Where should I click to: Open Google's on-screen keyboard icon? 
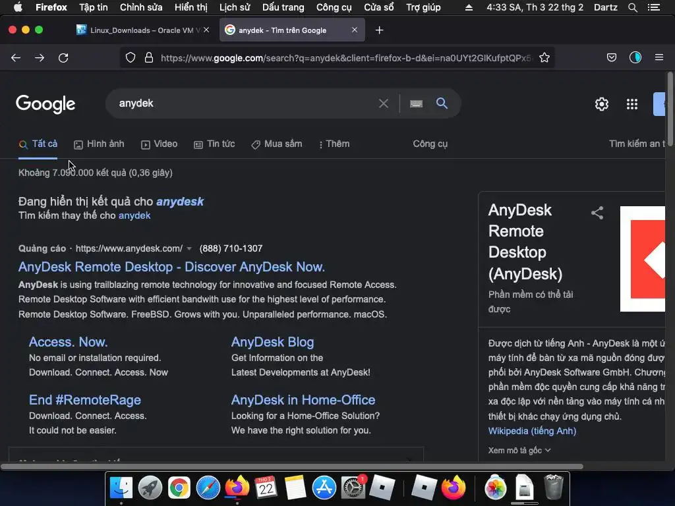coord(417,103)
